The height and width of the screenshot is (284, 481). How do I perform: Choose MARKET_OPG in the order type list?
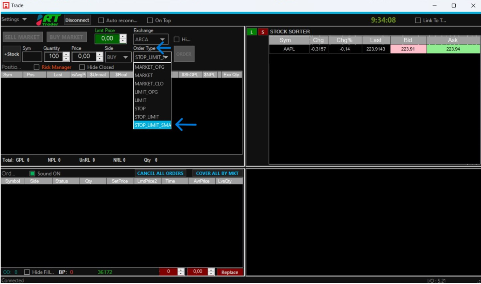[x=150, y=67]
